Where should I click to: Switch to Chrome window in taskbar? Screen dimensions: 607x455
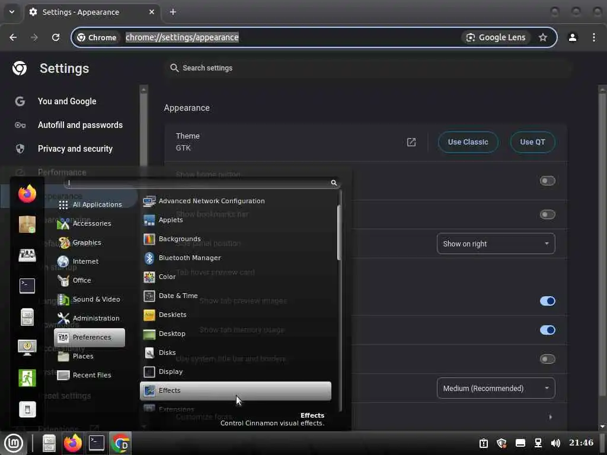click(120, 443)
